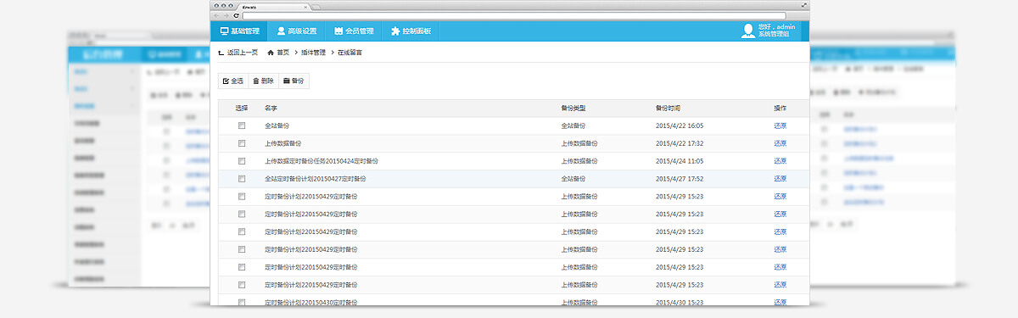Viewport: 1018px width, 318px height.
Task: Click the 备份时间 column header
Action: click(668, 109)
